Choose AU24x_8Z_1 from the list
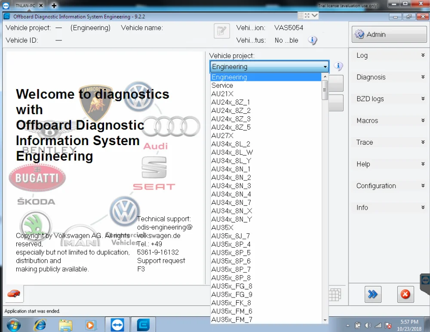 point(266,102)
